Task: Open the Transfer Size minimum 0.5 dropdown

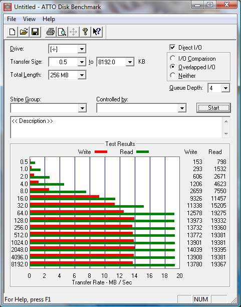Action: point(82,62)
